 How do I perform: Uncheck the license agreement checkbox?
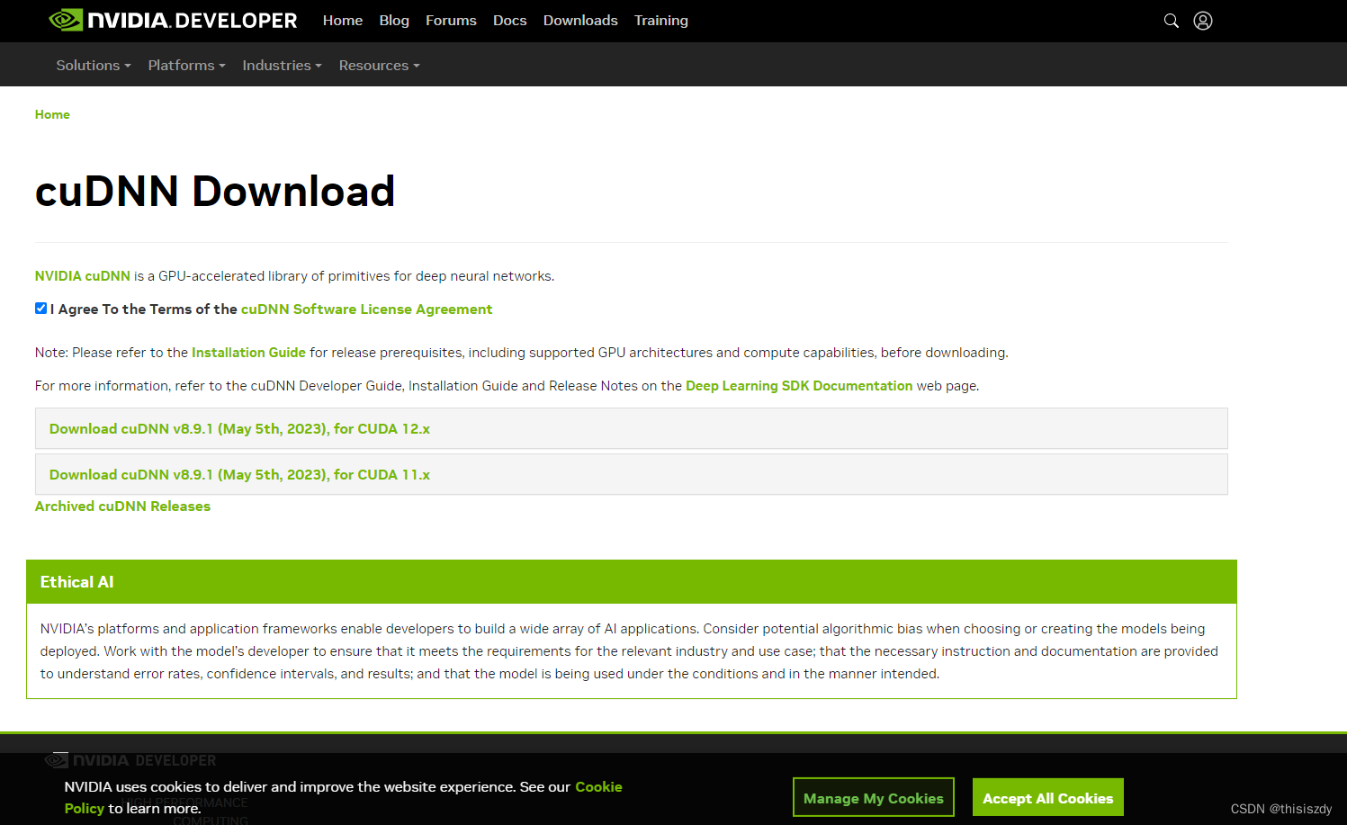tap(40, 309)
